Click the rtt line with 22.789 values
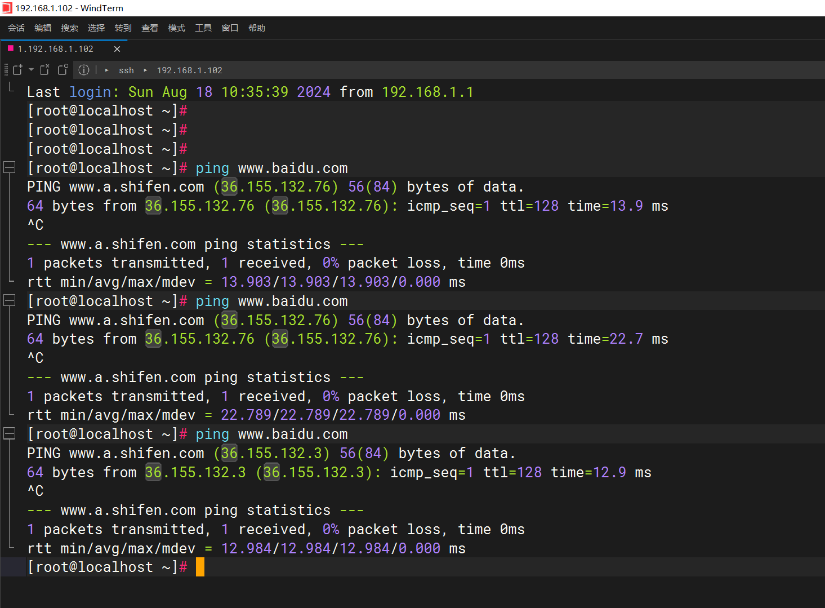Screen dimensions: 825x608 click(x=247, y=415)
